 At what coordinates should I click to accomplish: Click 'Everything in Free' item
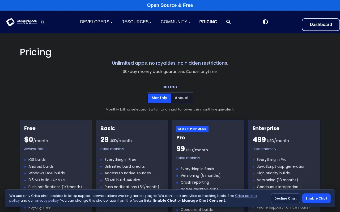pyautogui.click(x=121, y=160)
